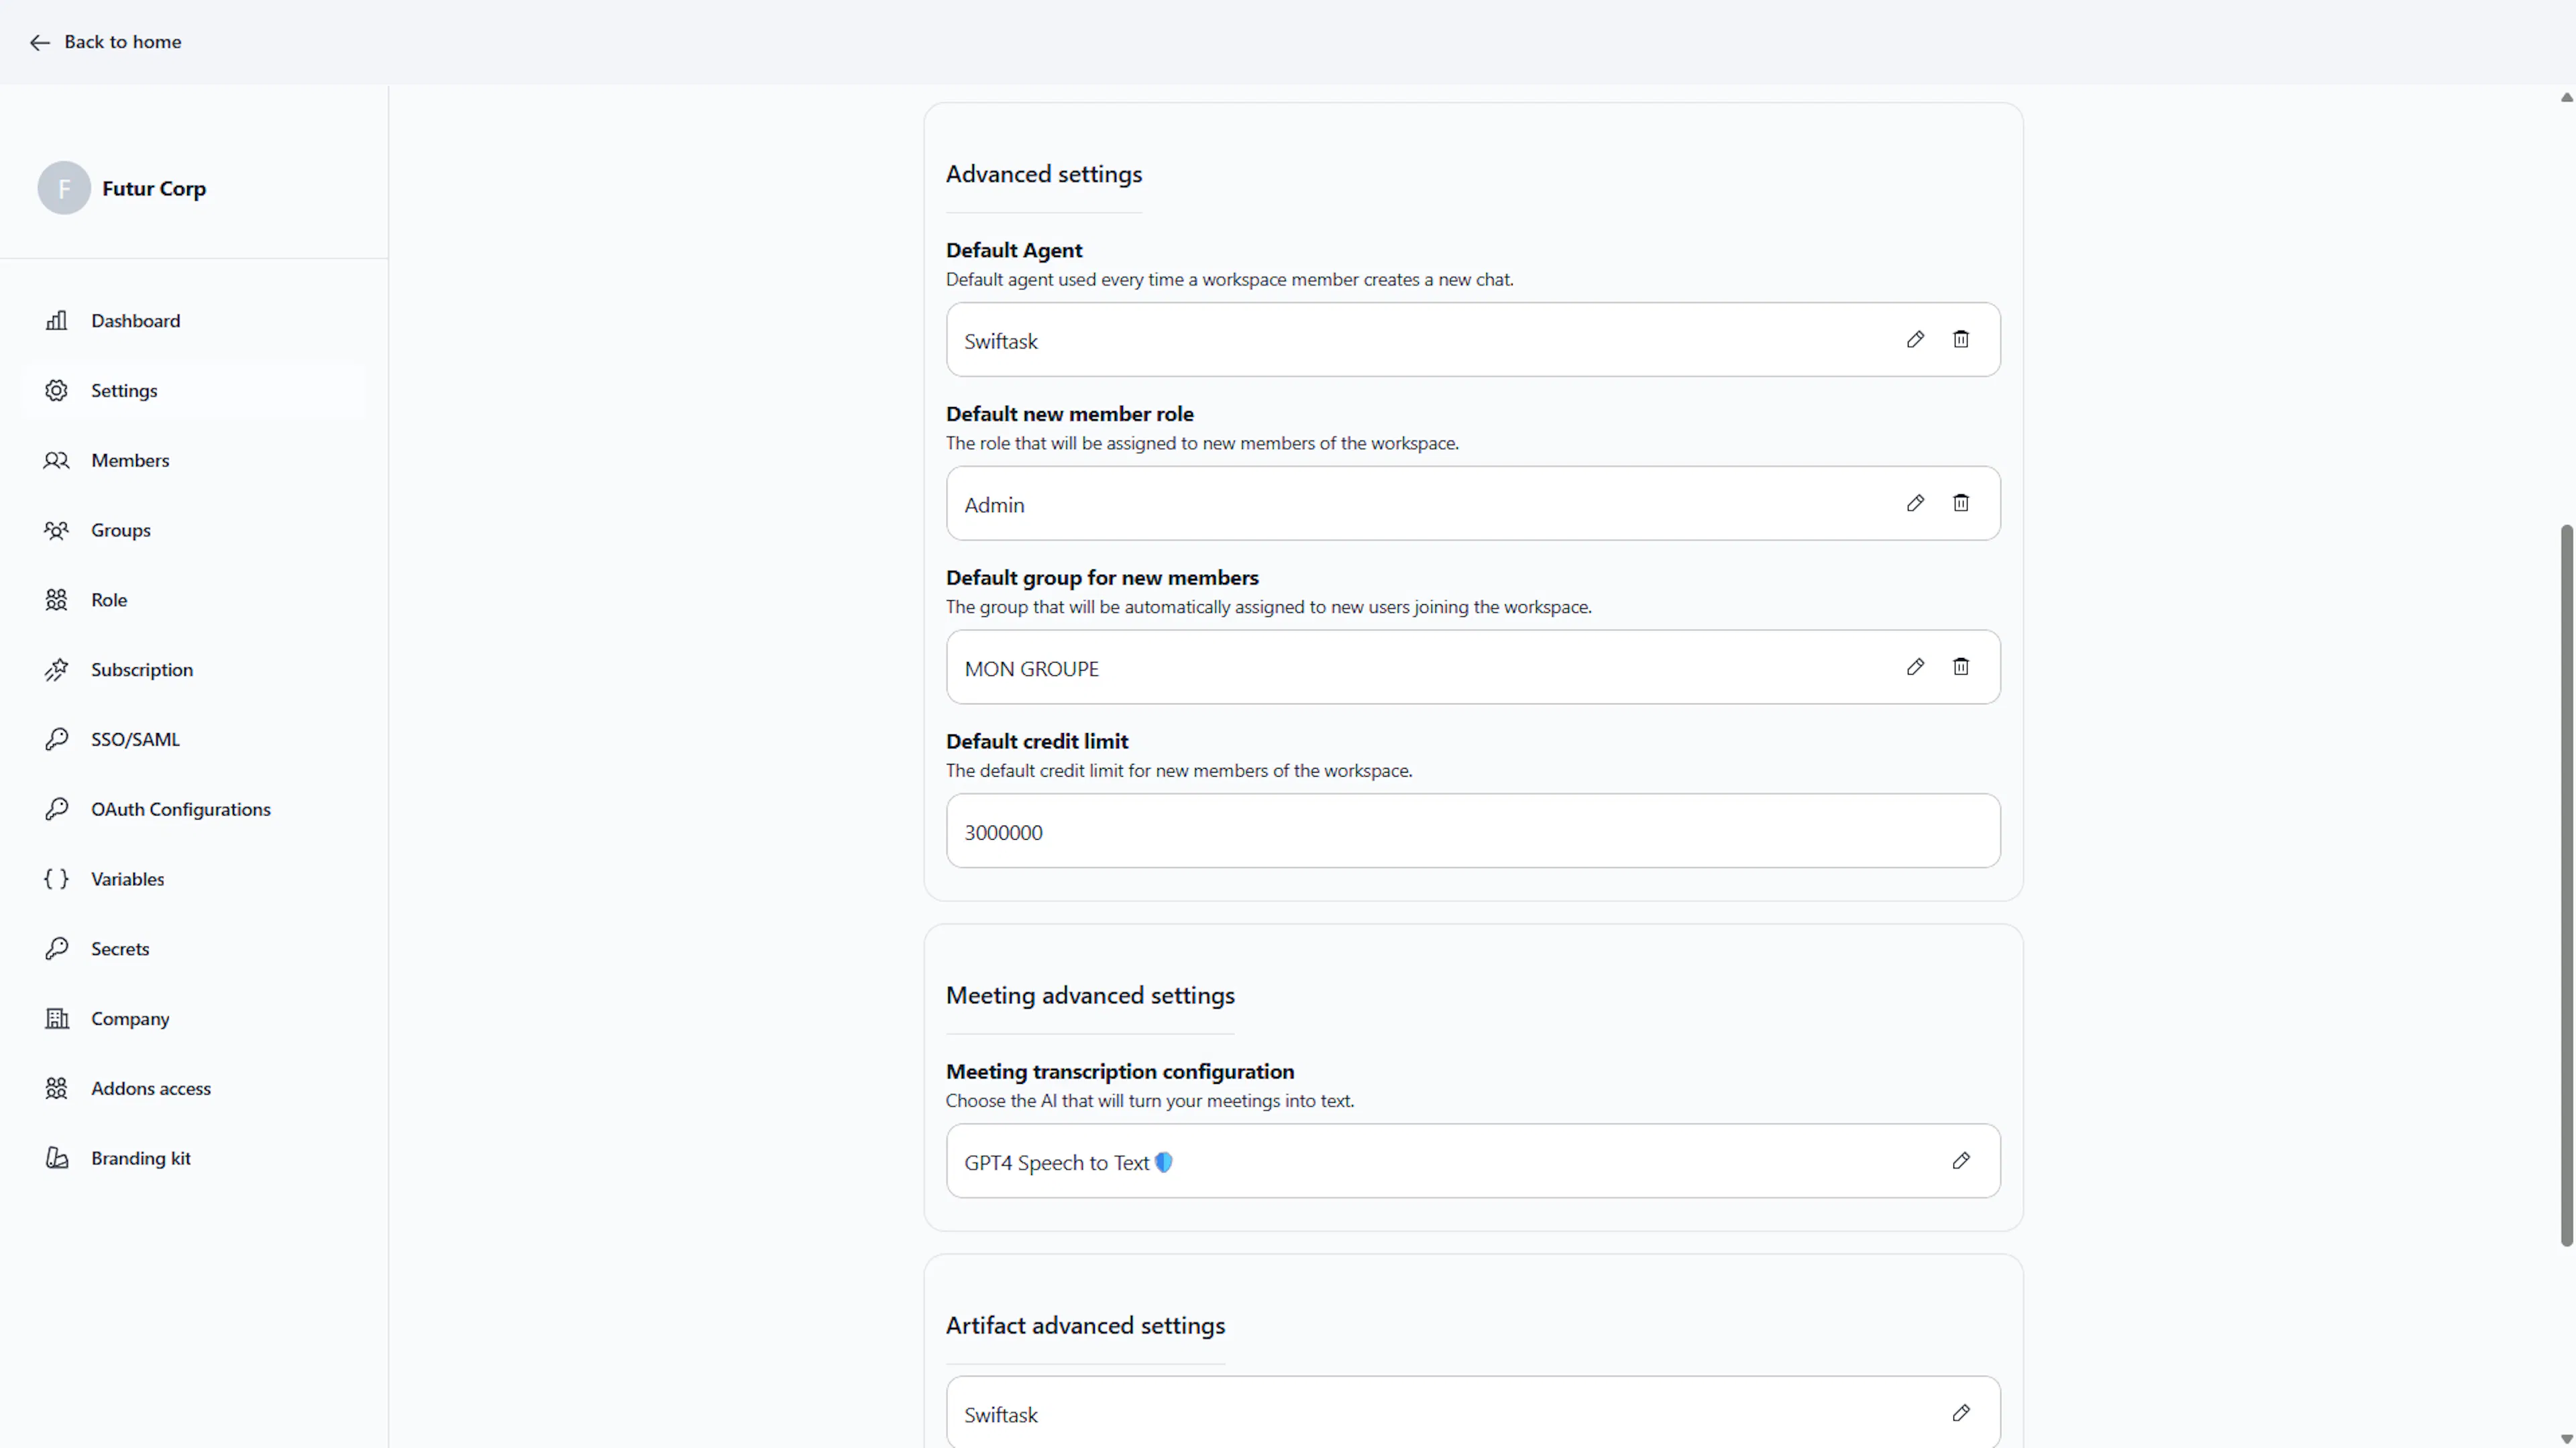The image size is (2576, 1448).
Task: Click the vertical page scrollbar thumb
Action: pos(2565,885)
